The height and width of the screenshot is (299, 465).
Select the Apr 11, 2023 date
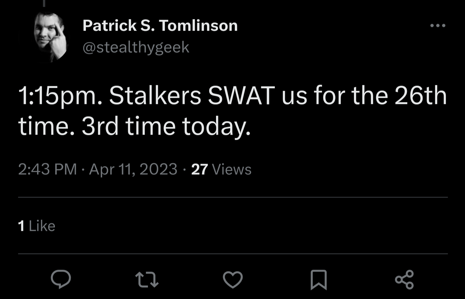point(133,169)
